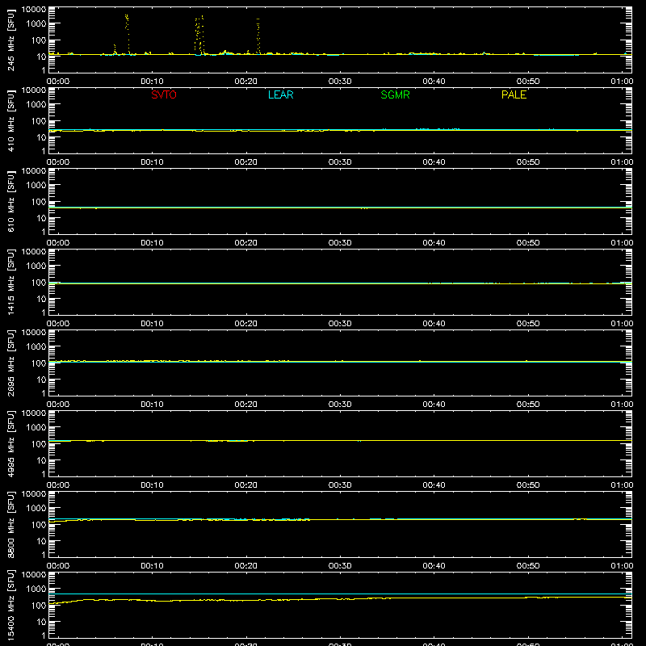Click the 00:20 time label under 8800 MHz panel
The image size is (646, 646).
[x=246, y=566]
